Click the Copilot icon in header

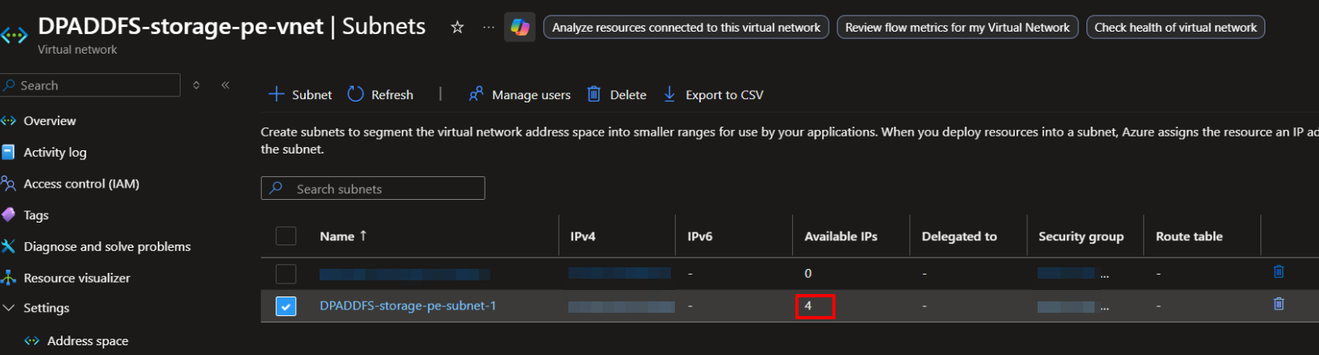coord(520,28)
